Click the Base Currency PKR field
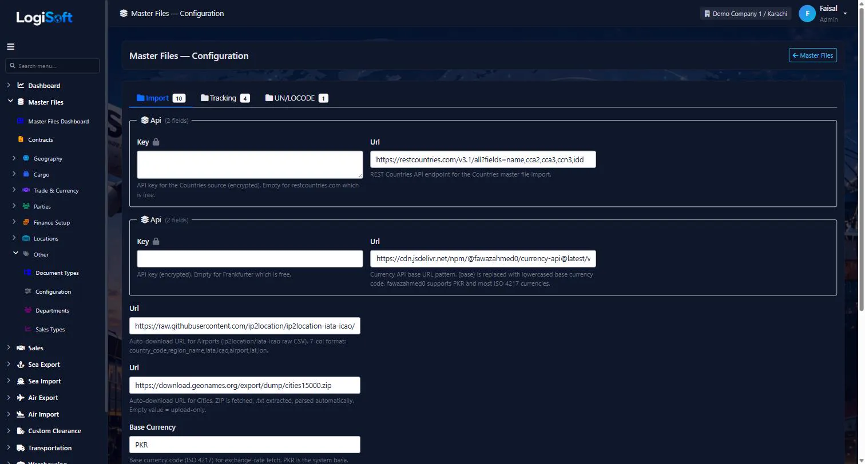The height and width of the screenshot is (464, 865). click(x=245, y=445)
